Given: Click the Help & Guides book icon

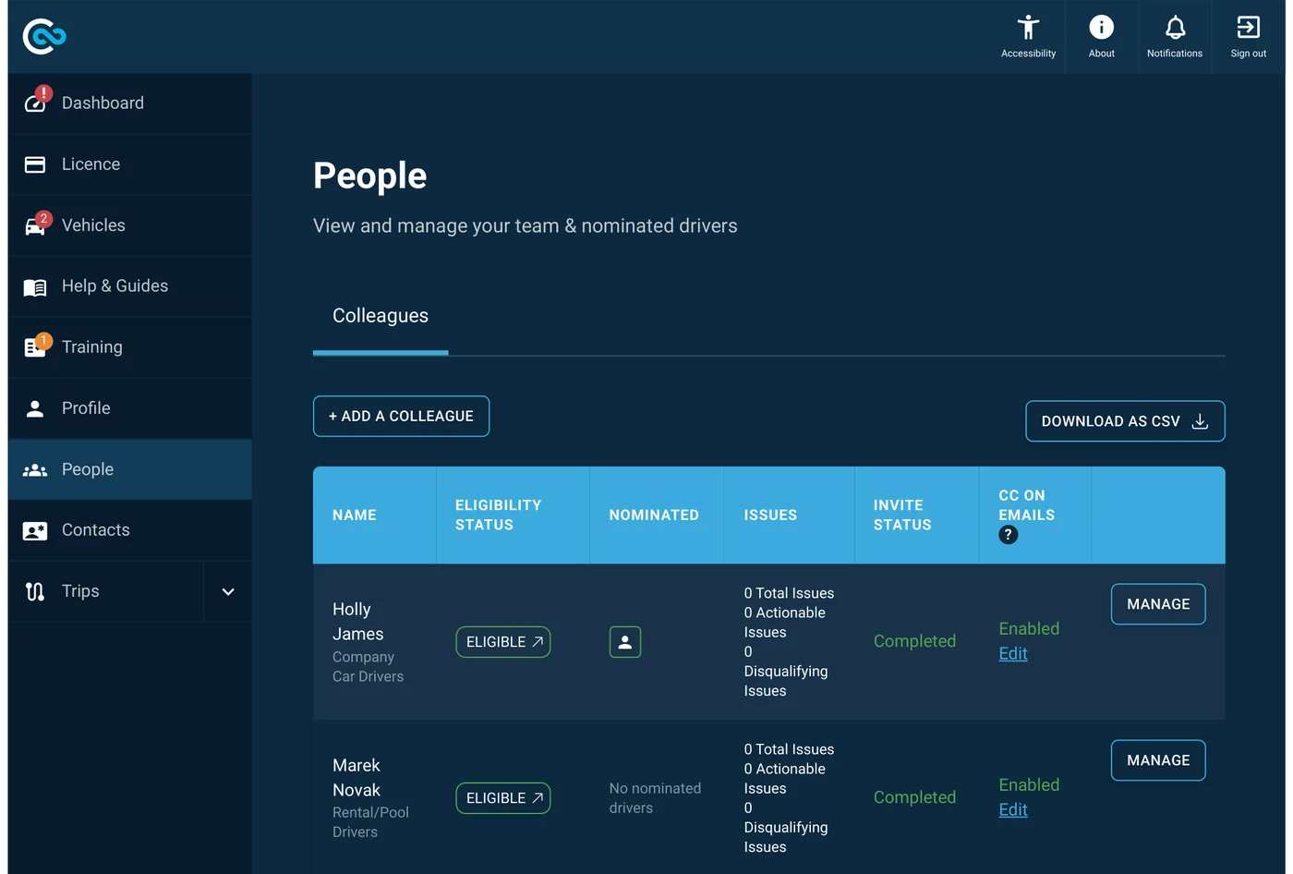Looking at the screenshot, I should tap(35, 287).
